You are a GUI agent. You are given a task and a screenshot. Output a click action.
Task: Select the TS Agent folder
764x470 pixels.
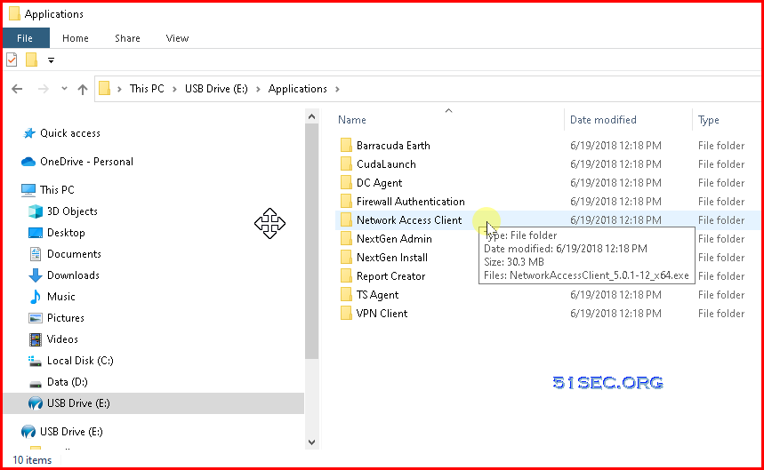pos(377,295)
